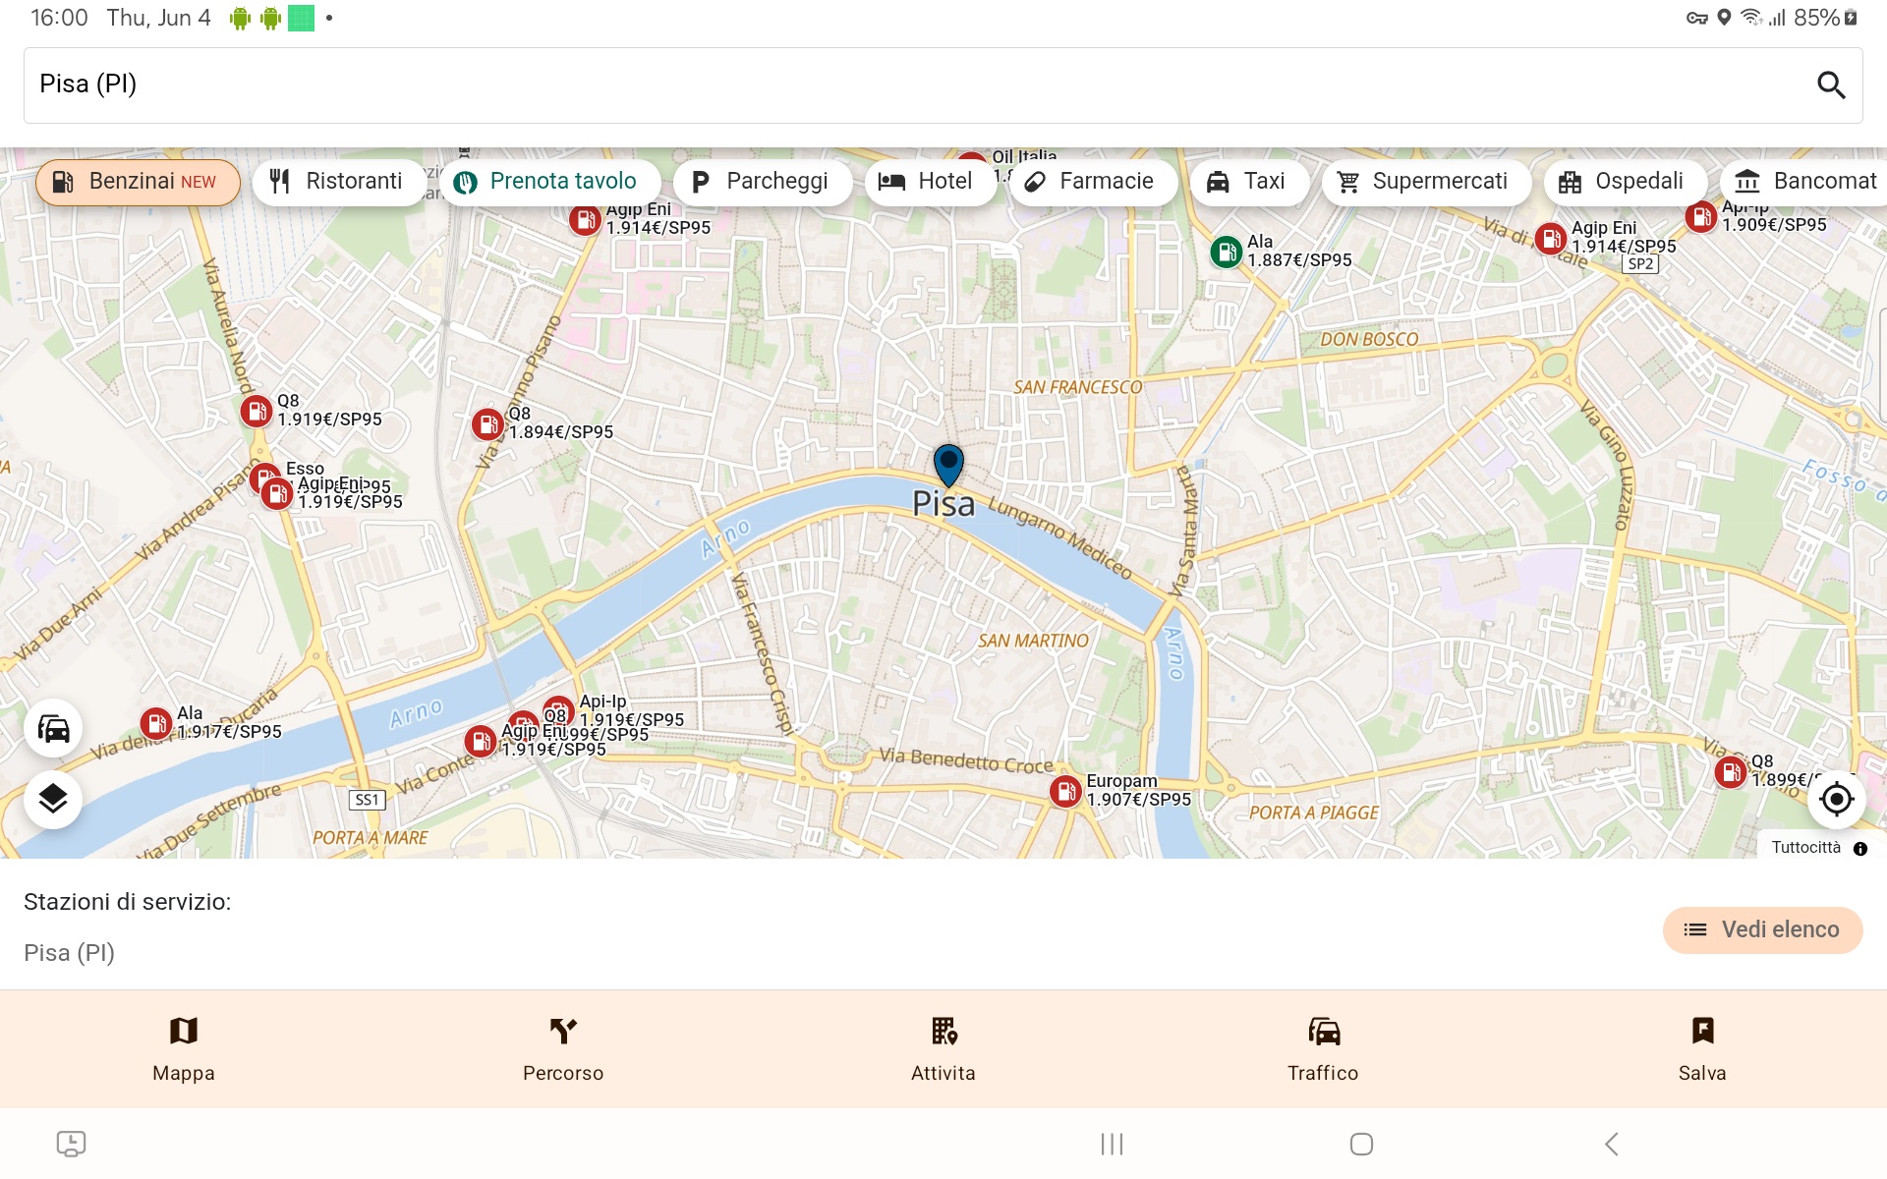This screenshot has width=1887, height=1179.
Task: Tap the SAN FRANCESCO district label
Action: [1078, 387]
